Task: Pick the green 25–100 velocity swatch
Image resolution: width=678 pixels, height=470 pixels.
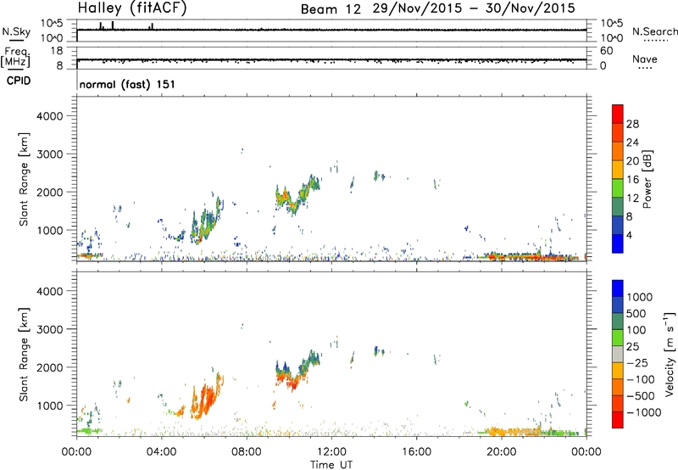Action: coord(618,338)
